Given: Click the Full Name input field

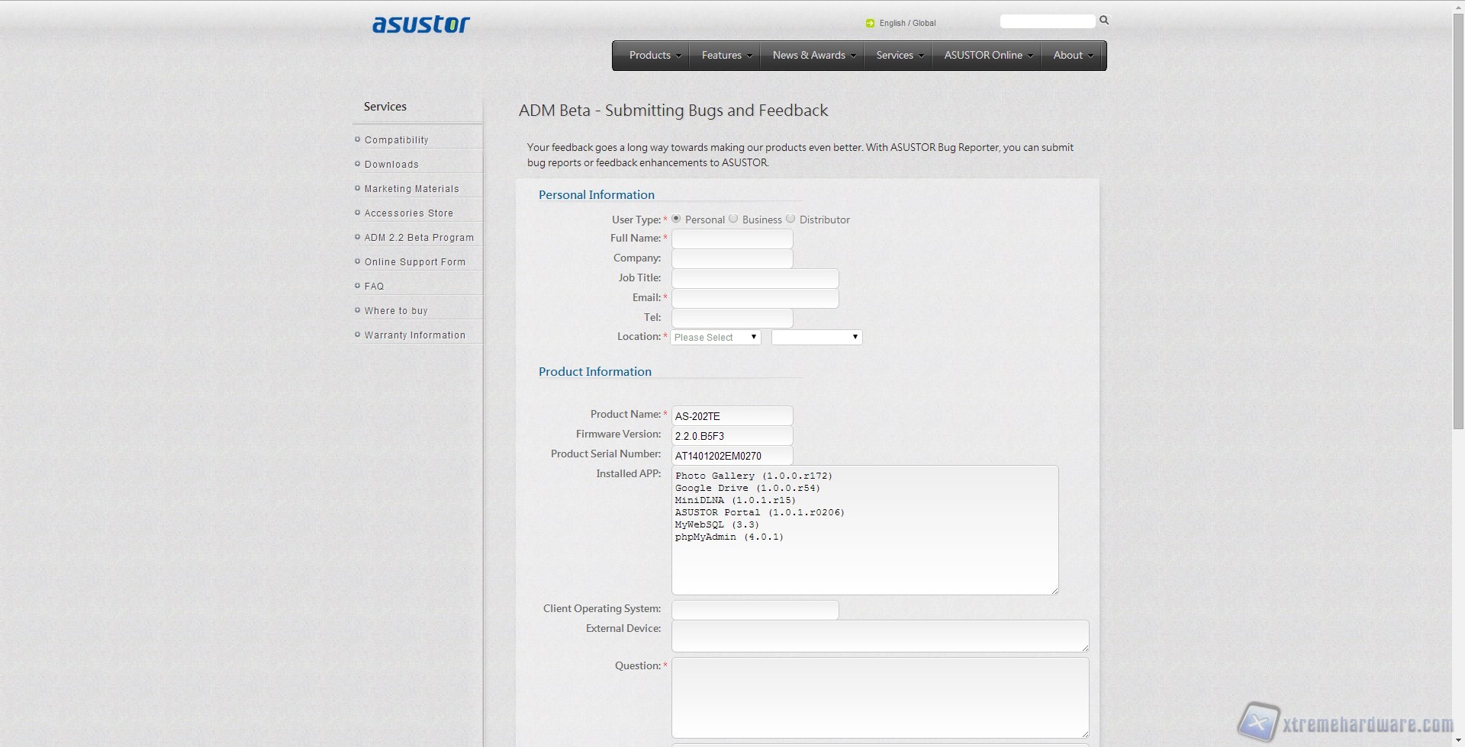Looking at the screenshot, I should click(732, 239).
